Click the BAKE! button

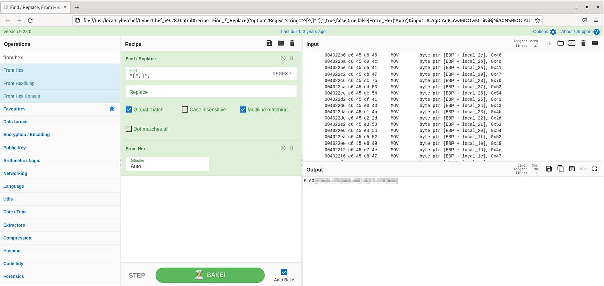[x=210, y=275]
